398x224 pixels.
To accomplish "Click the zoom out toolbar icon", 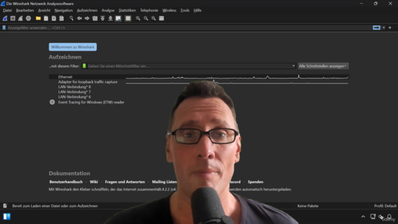I will click(x=146, y=18).
